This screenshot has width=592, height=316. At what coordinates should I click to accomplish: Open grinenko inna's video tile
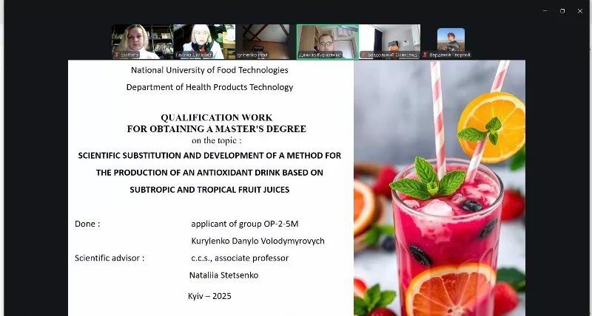pyautogui.click(x=266, y=40)
